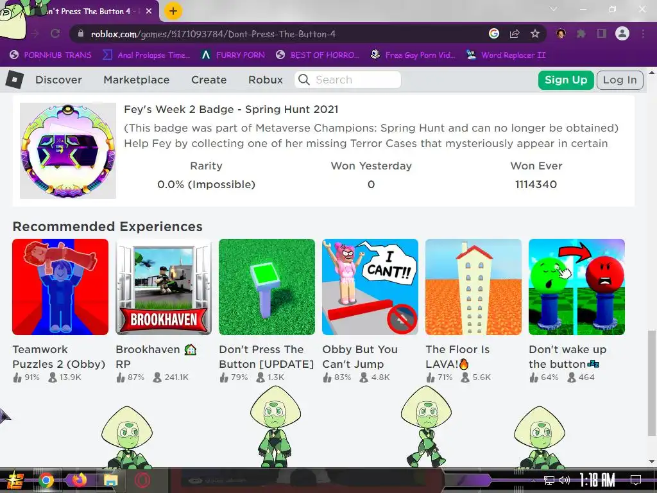Viewport: 657px width, 493px height.
Task: Open the Word Replacer II bookmark
Action: [506, 55]
